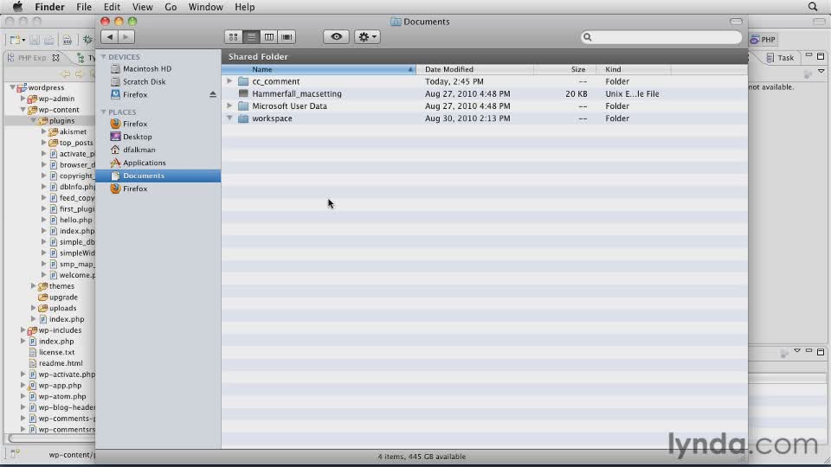Image resolution: width=831 pixels, height=467 pixels.
Task: Select Macintosh HD in sidebar
Action: pos(147,69)
